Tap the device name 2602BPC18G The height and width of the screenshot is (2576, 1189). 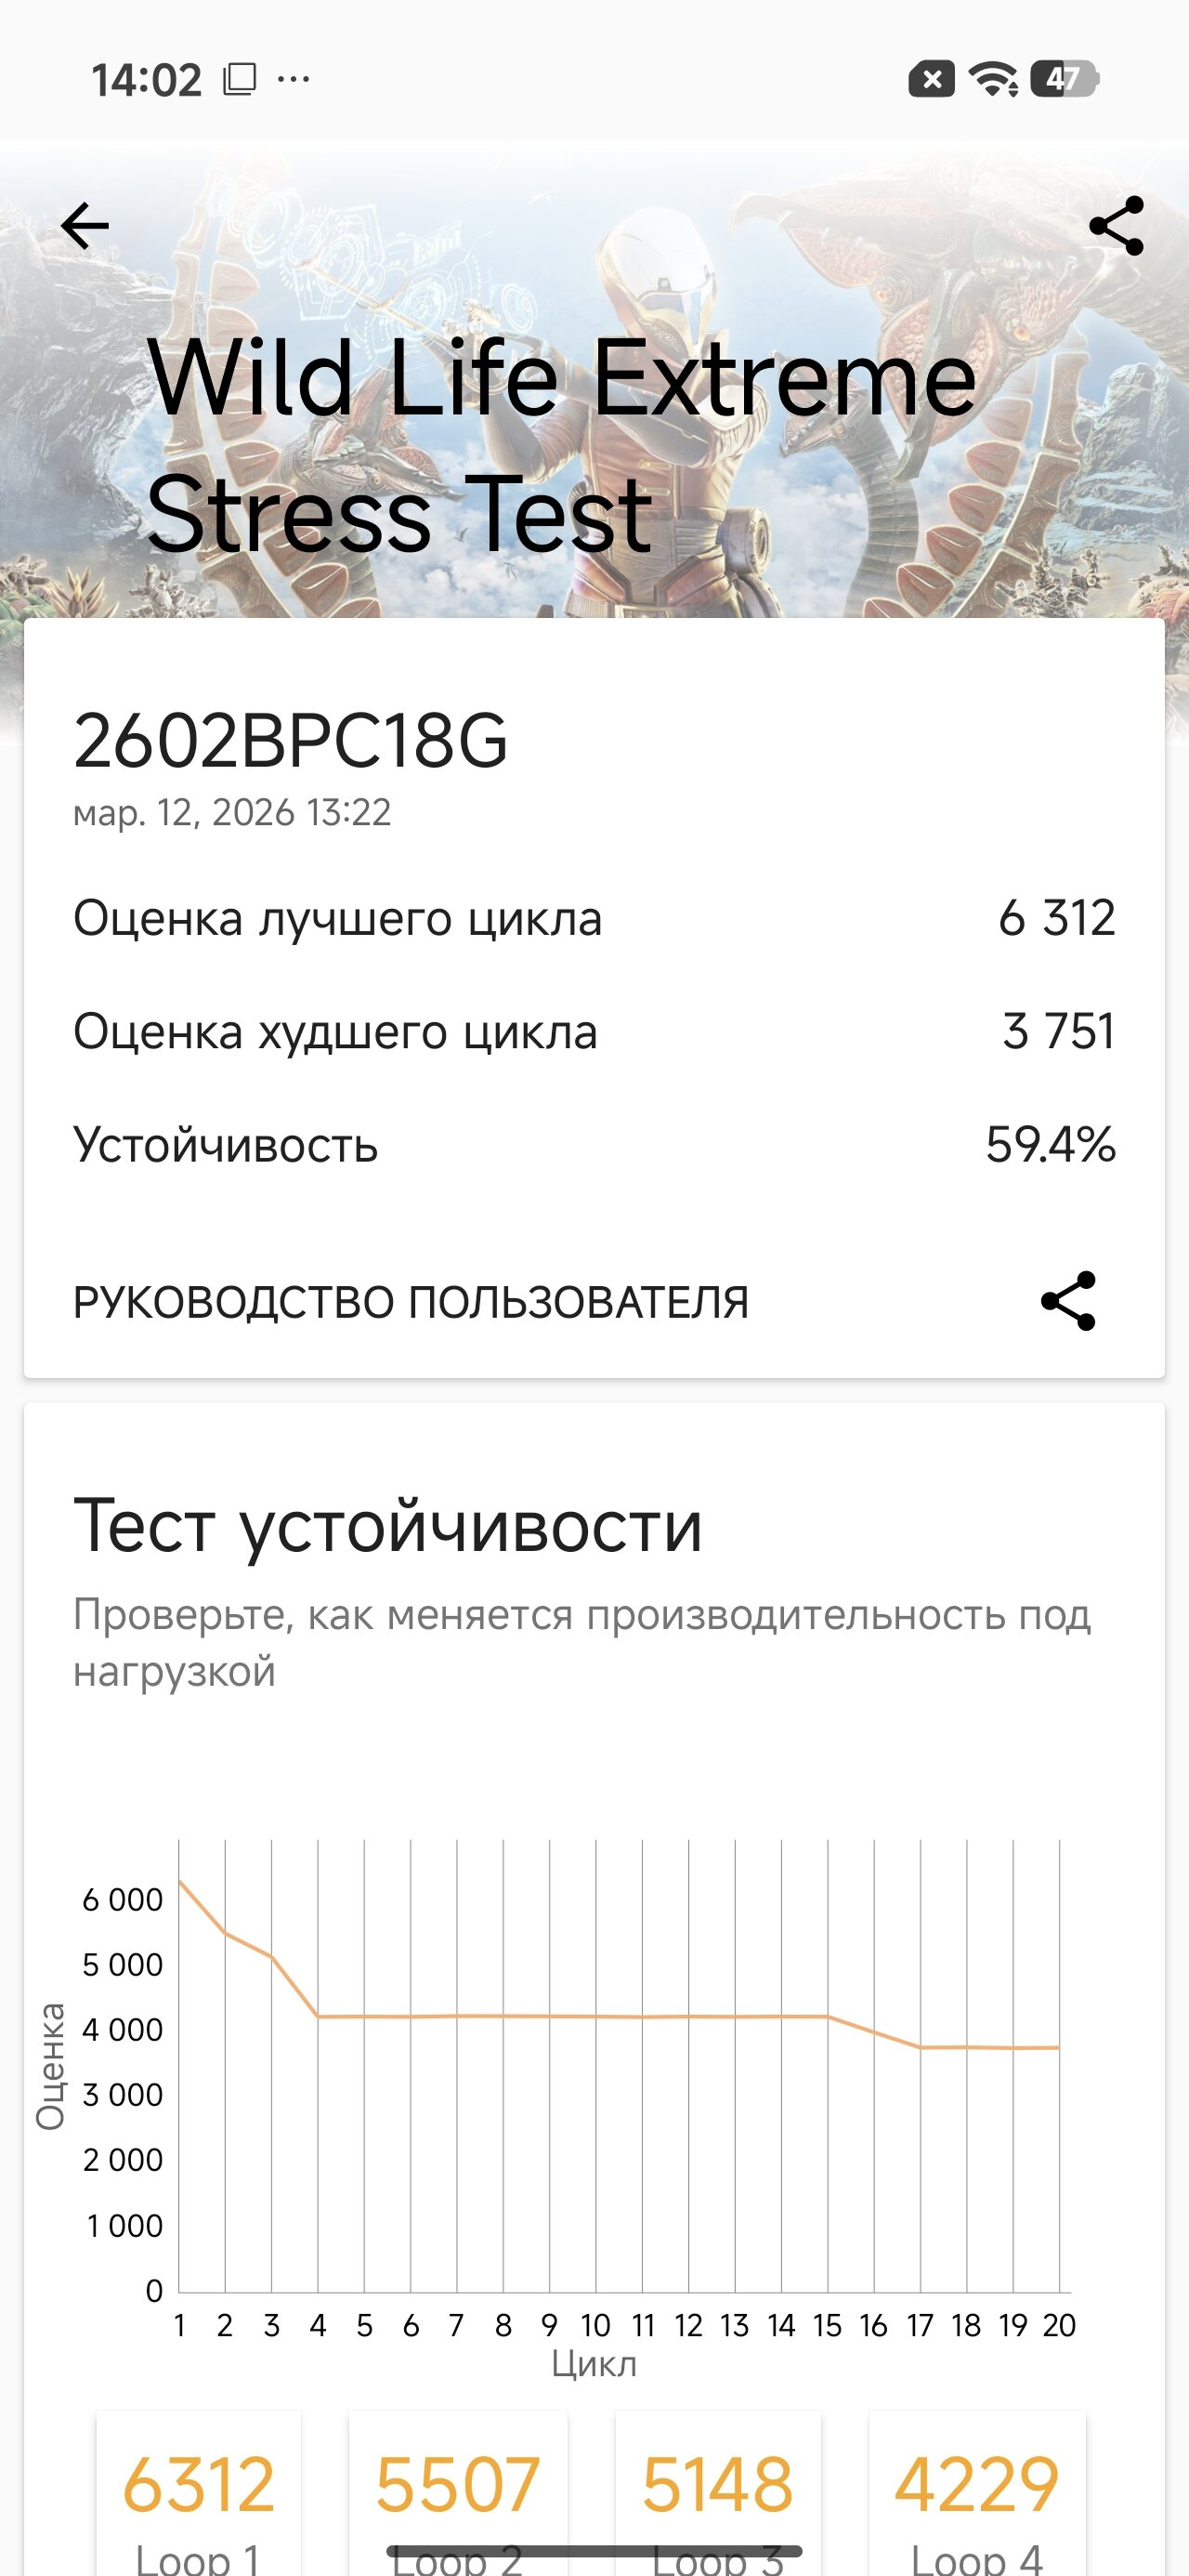coord(291,741)
